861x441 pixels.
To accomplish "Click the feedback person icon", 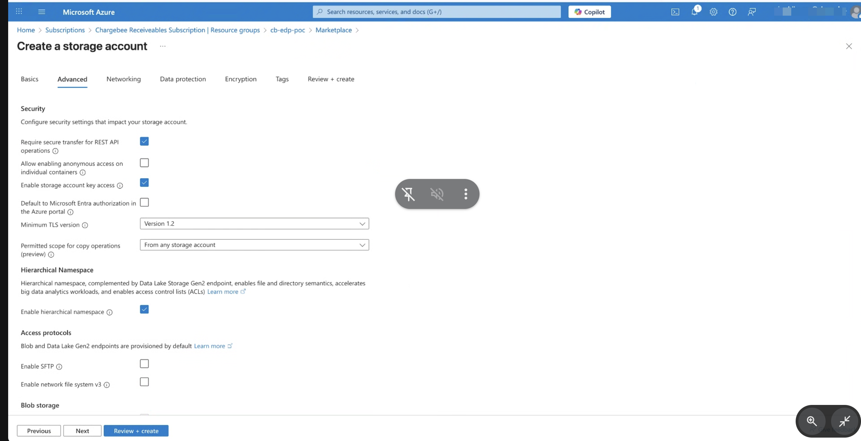I will (751, 12).
